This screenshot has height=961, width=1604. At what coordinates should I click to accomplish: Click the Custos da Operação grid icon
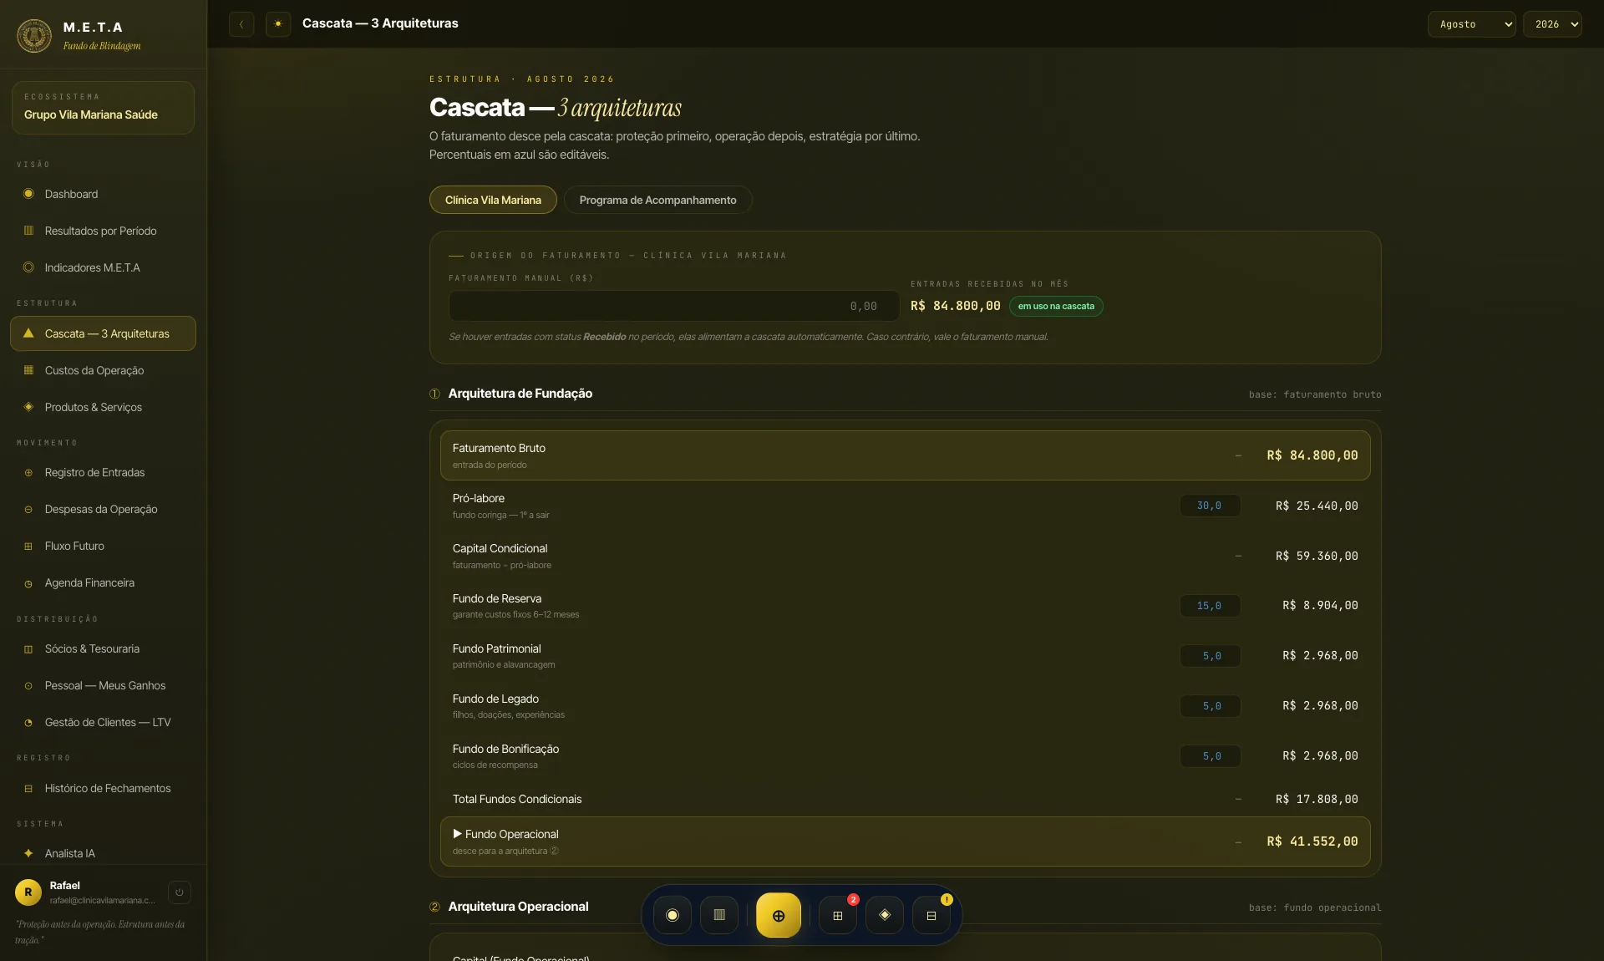tap(28, 370)
